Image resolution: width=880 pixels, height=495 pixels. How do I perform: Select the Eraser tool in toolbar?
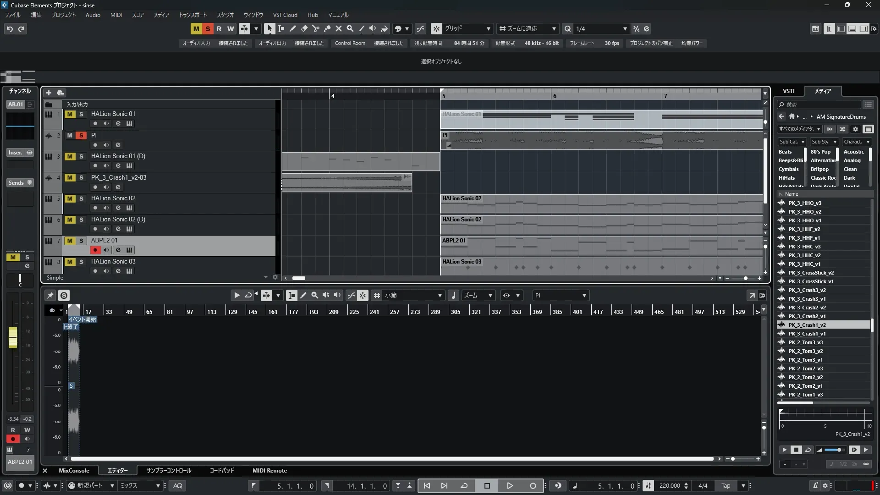pos(304,28)
